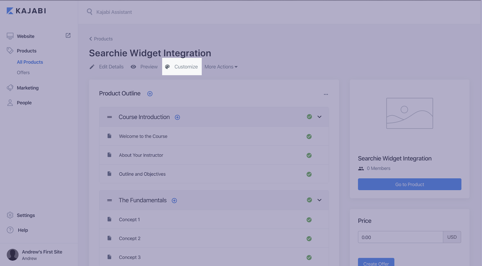
Task: Click document icon for Concept 2
Action: click(x=109, y=238)
